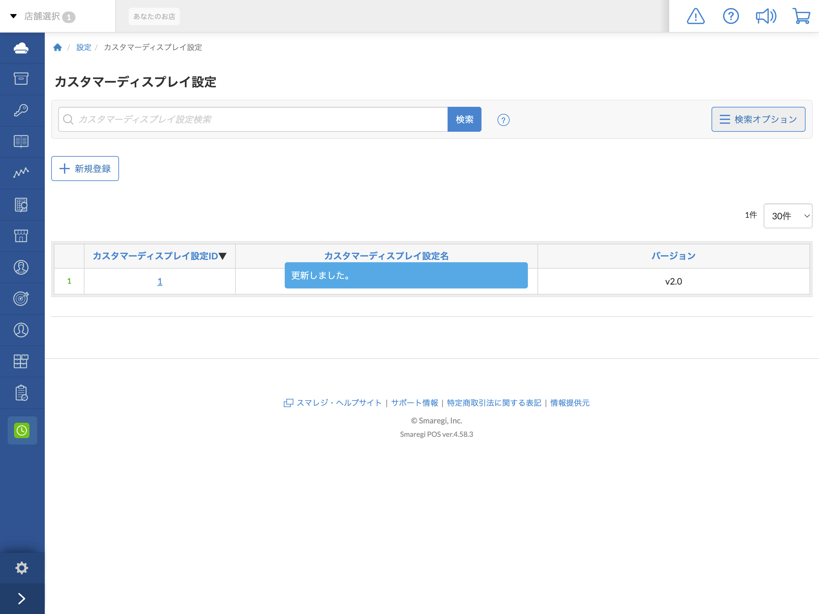
Task: Launch the green clock timecard app icon
Action: (22, 430)
